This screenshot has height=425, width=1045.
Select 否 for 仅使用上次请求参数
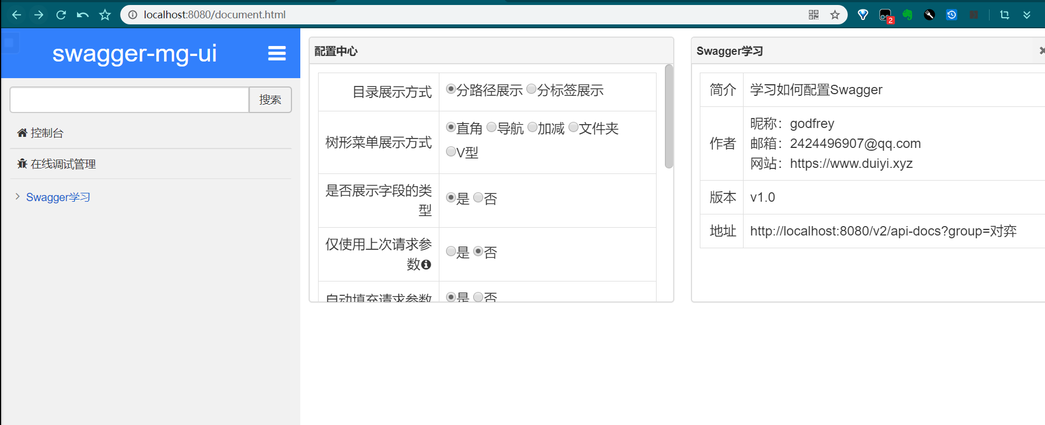point(478,252)
